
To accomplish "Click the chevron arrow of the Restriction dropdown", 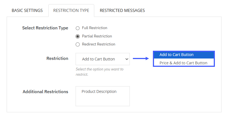I will pos(127,59).
